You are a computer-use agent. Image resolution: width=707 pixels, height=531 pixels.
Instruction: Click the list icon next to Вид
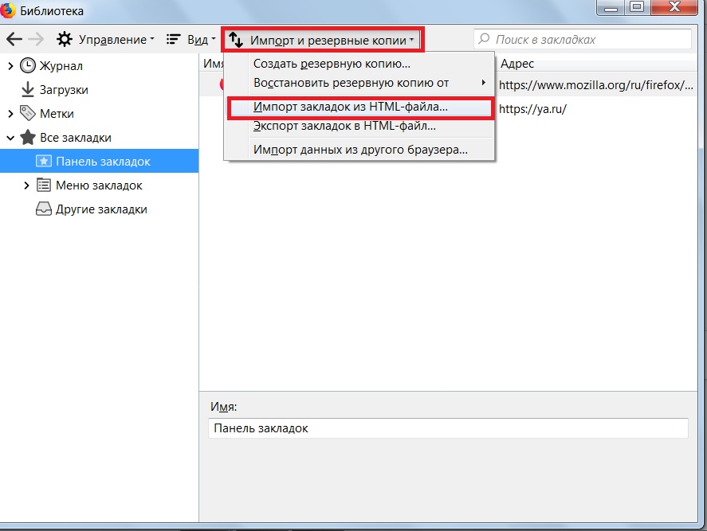point(173,39)
